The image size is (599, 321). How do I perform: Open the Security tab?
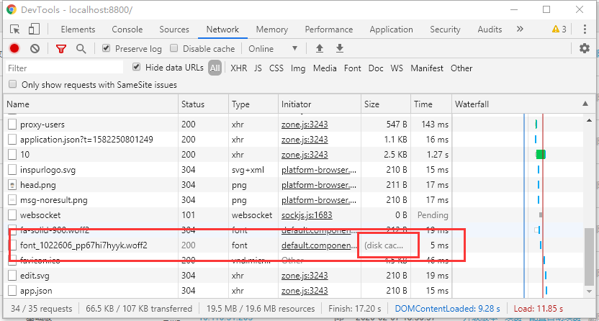445,30
